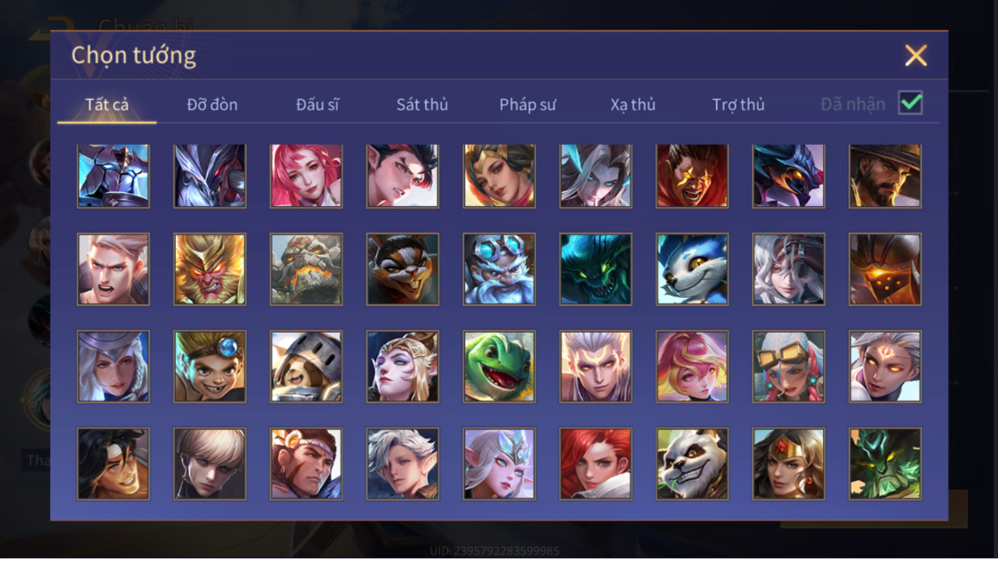The image size is (998, 561).
Task: Close the Chọn tướng dialog
Action: (916, 55)
